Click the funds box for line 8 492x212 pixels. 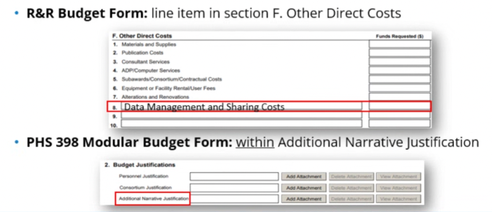[x=399, y=107]
